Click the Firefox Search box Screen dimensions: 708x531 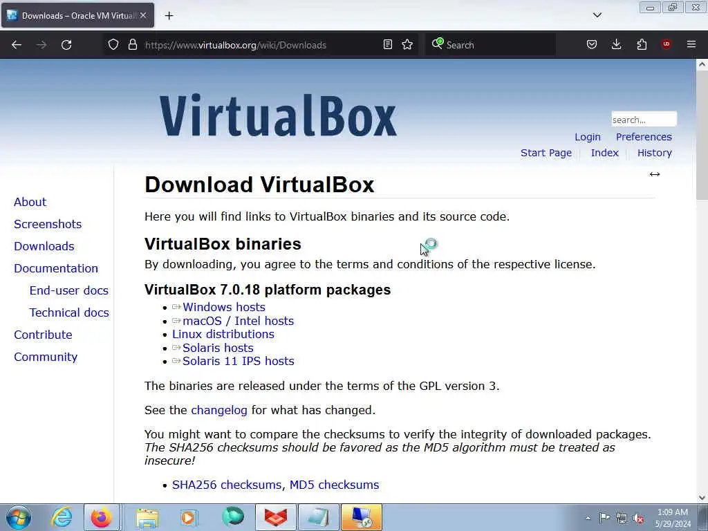(x=490, y=45)
